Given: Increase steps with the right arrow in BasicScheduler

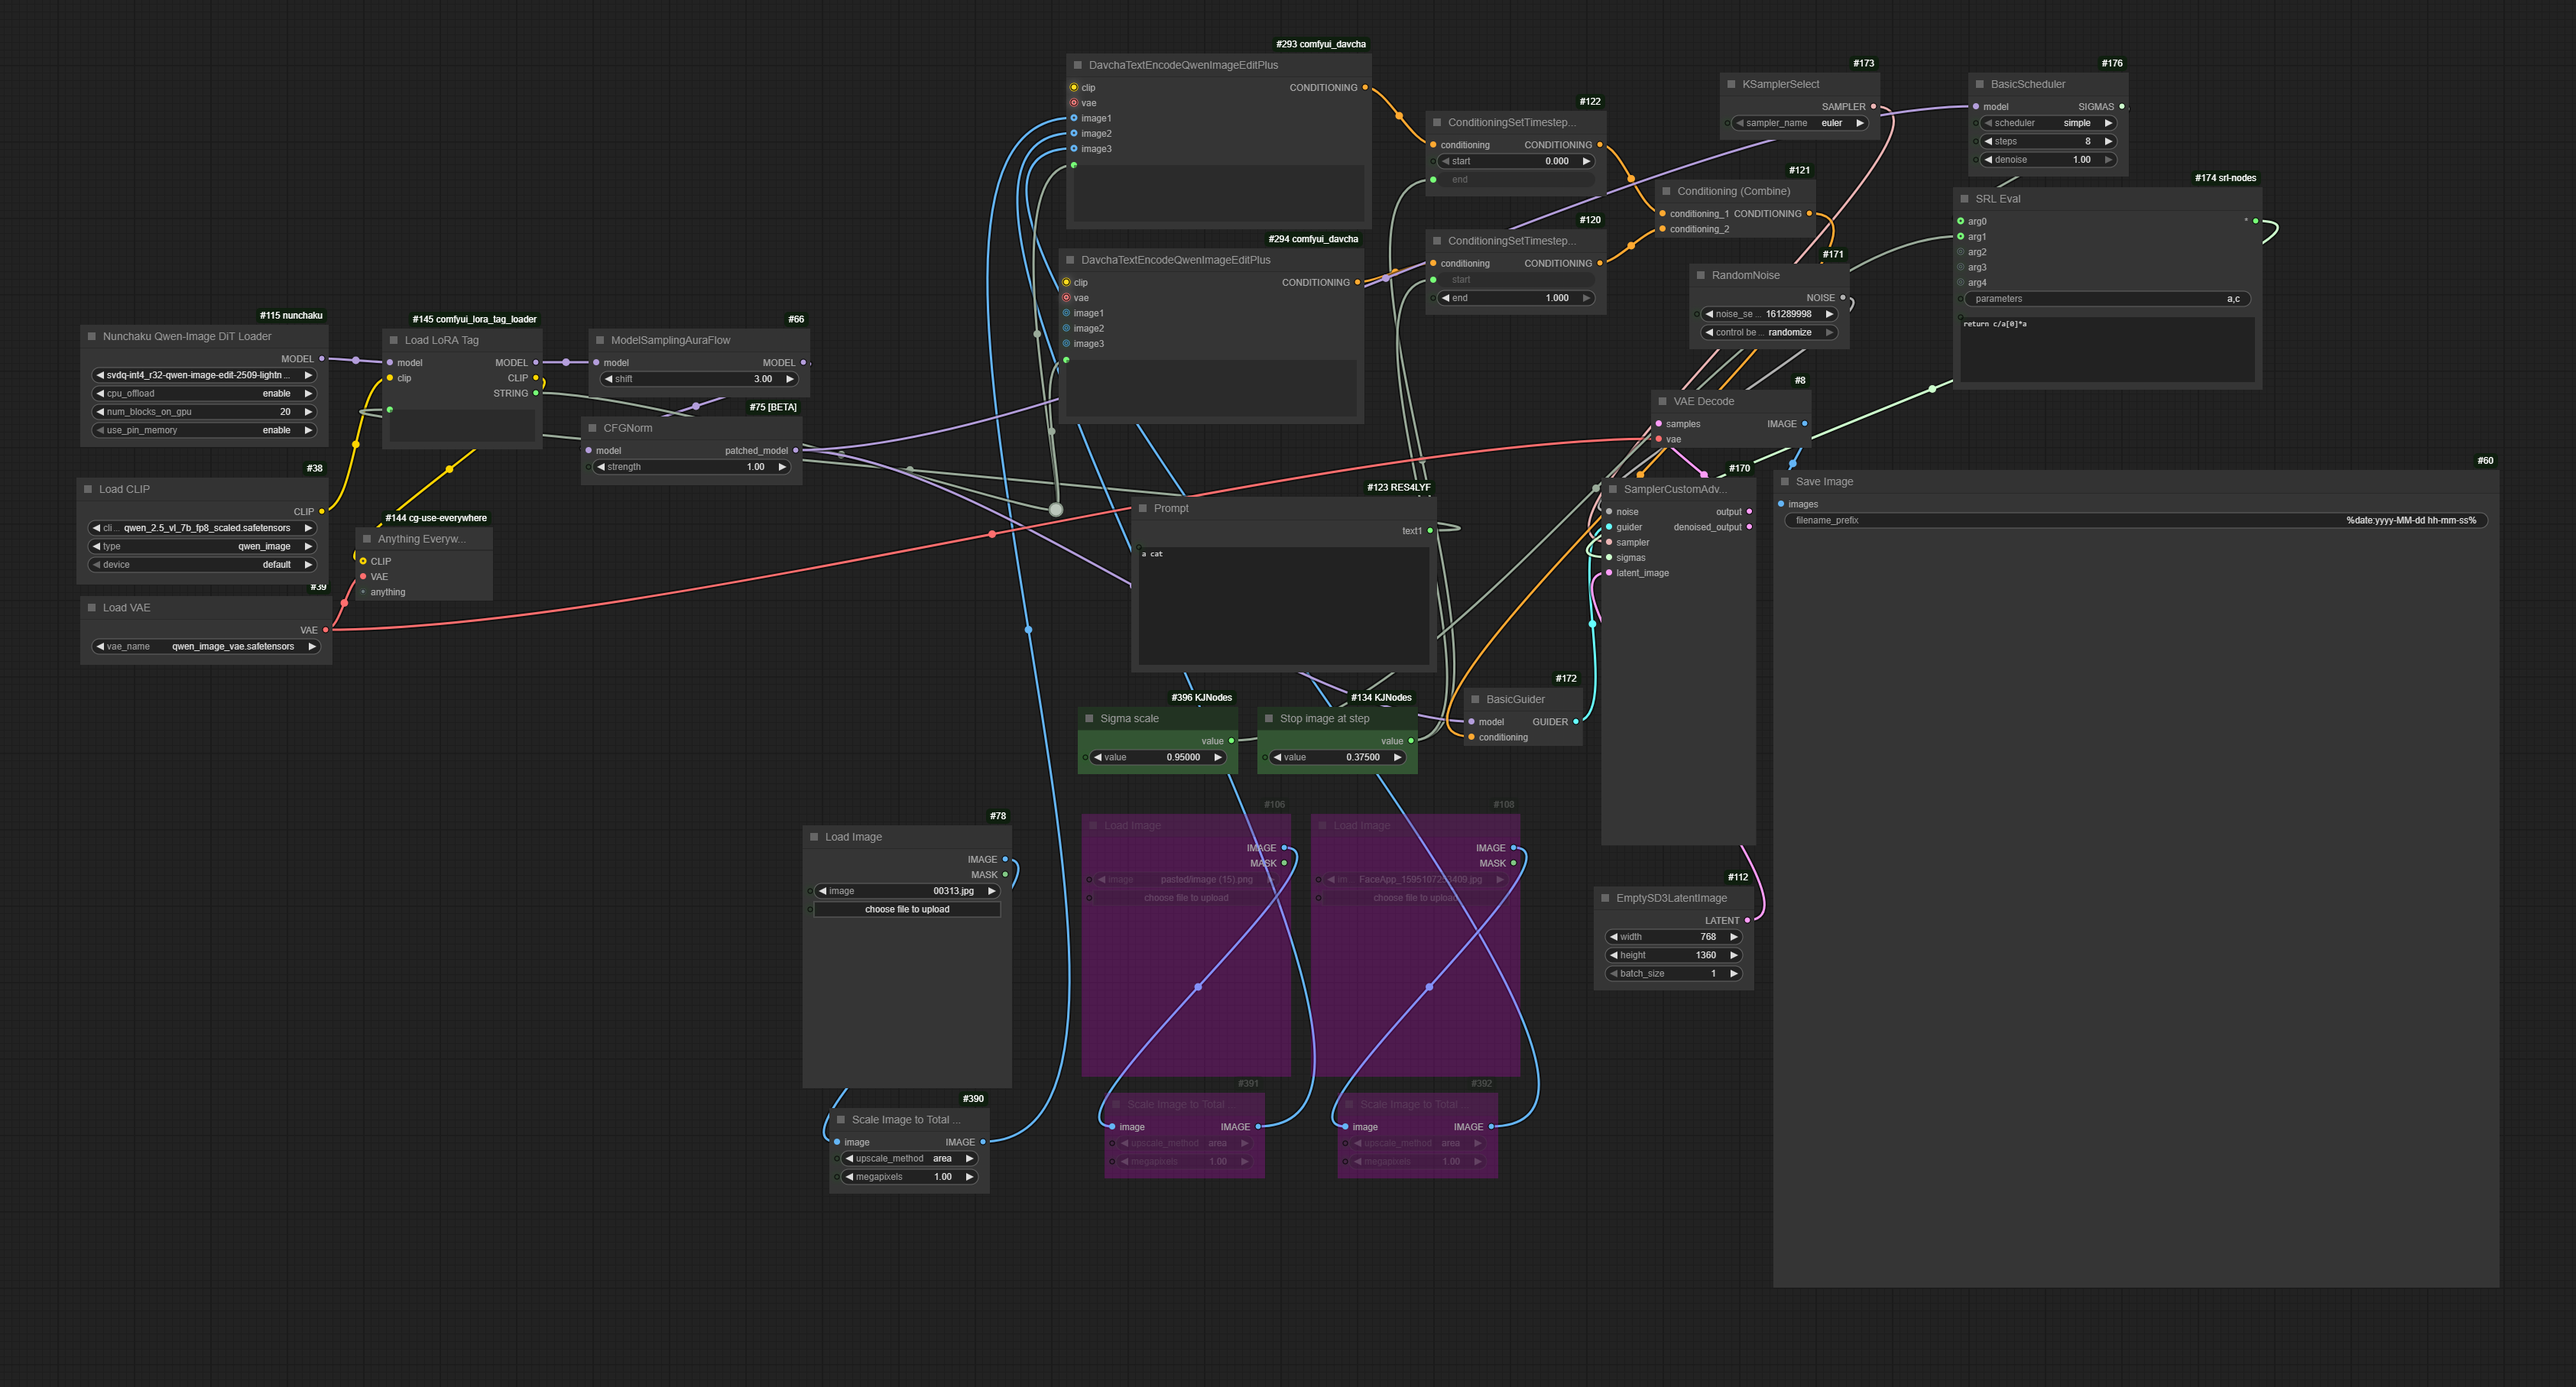Looking at the screenshot, I should pyautogui.click(x=2108, y=142).
